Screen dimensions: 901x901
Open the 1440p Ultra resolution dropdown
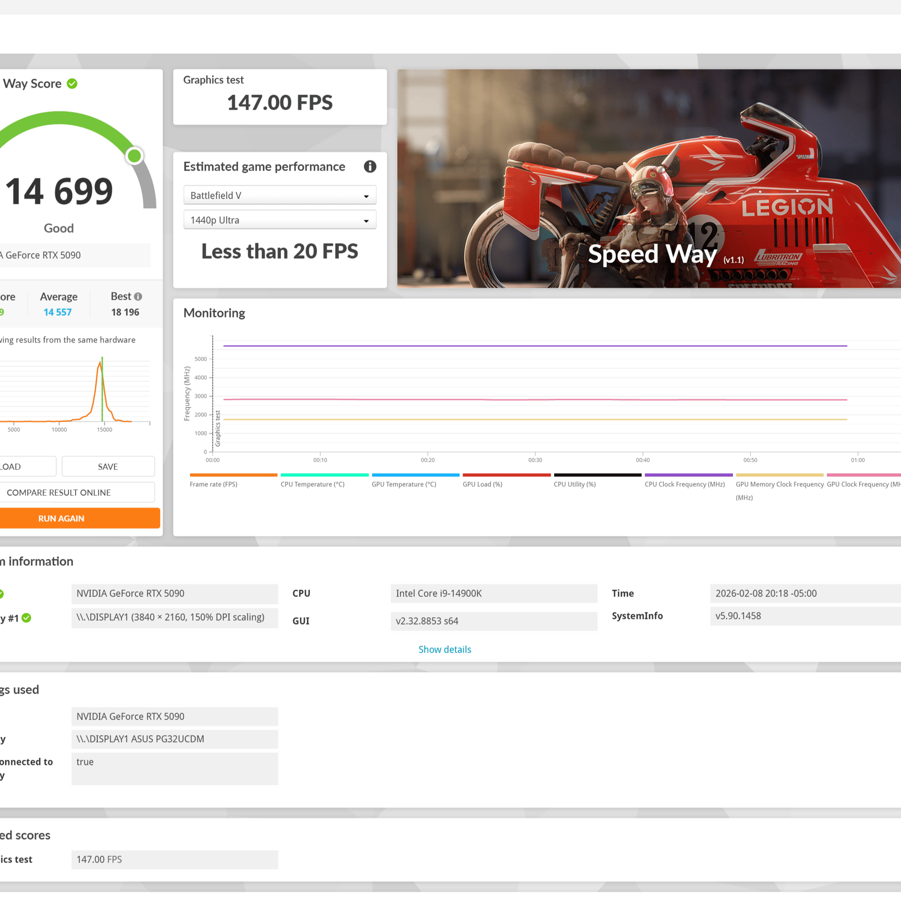click(x=280, y=220)
